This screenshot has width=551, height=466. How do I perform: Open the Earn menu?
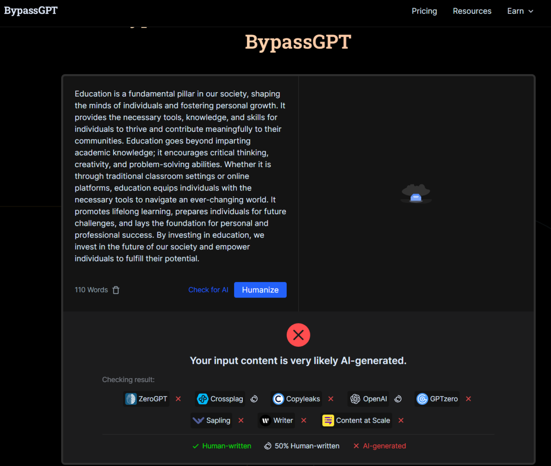pos(520,11)
